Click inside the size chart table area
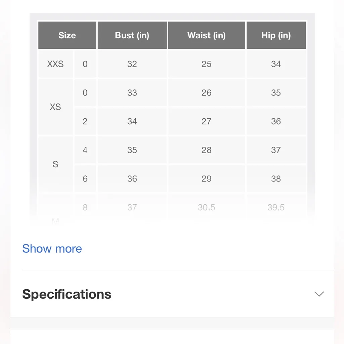 [x=172, y=121]
